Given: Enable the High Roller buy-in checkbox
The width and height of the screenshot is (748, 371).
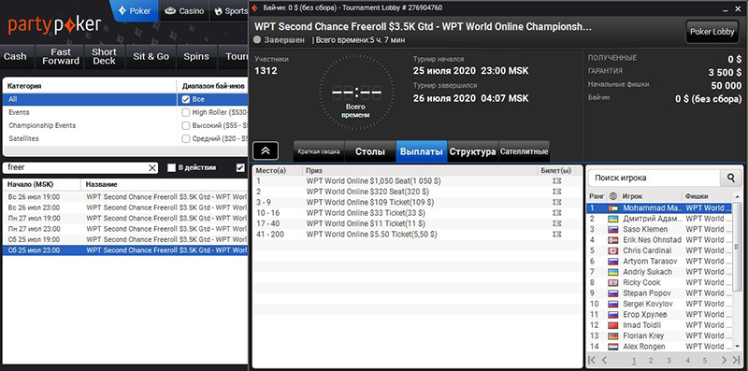Looking at the screenshot, I should pos(186,113).
